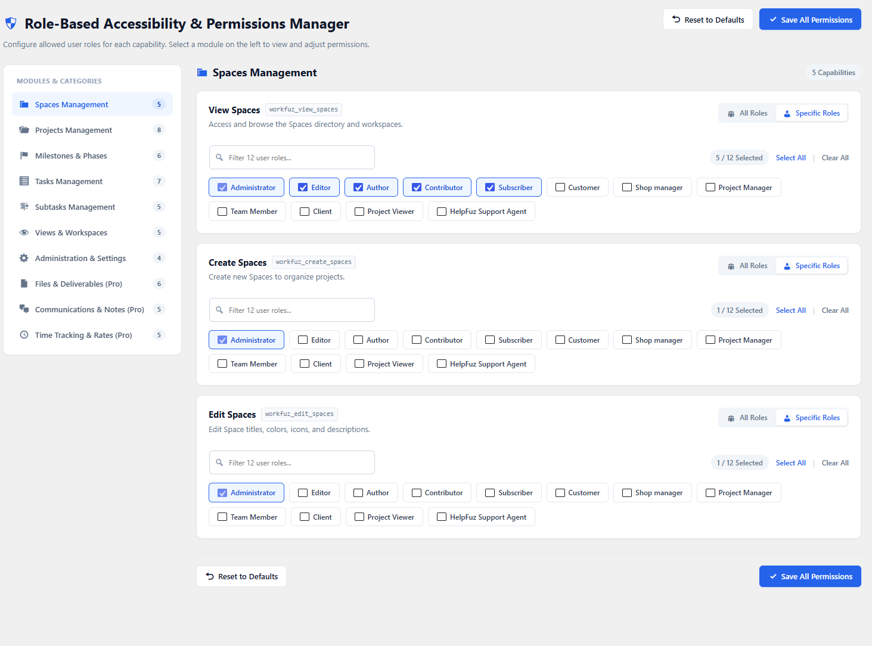Switch Edit Spaces to All Roles
This screenshot has width=872, height=646.
[747, 418]
